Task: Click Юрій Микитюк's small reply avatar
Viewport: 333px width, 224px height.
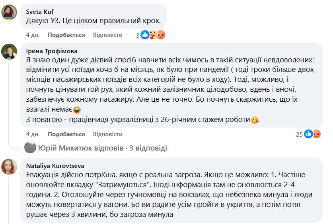Action: point(30,148)
